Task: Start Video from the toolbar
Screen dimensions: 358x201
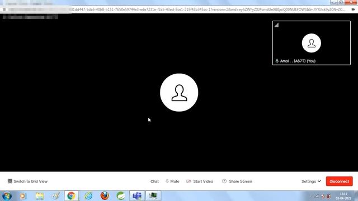Action: click(200, 181)
